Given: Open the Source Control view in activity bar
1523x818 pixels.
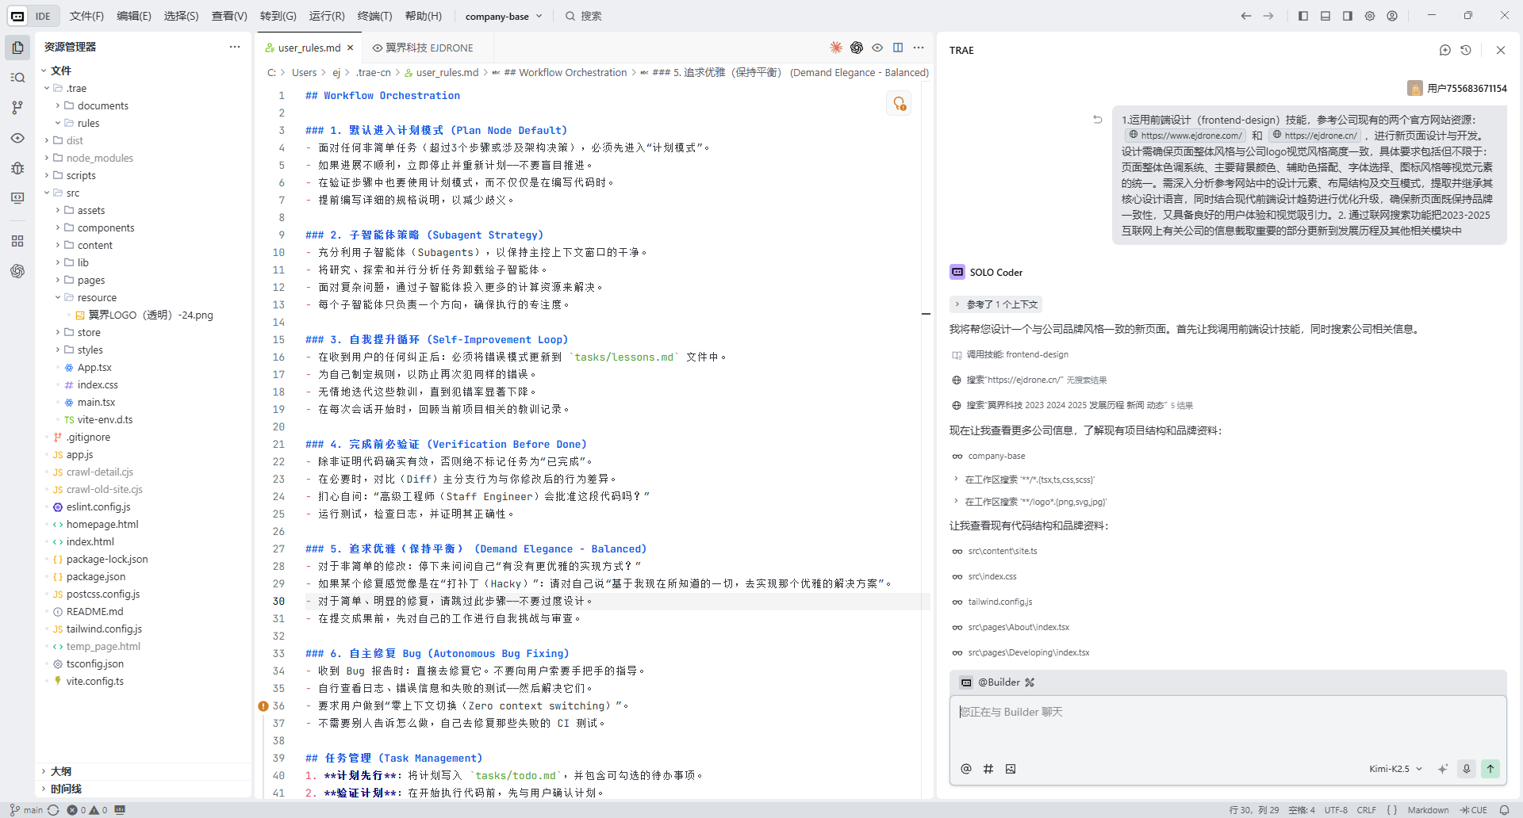Looking at the screenshot, I should [17, 108].
